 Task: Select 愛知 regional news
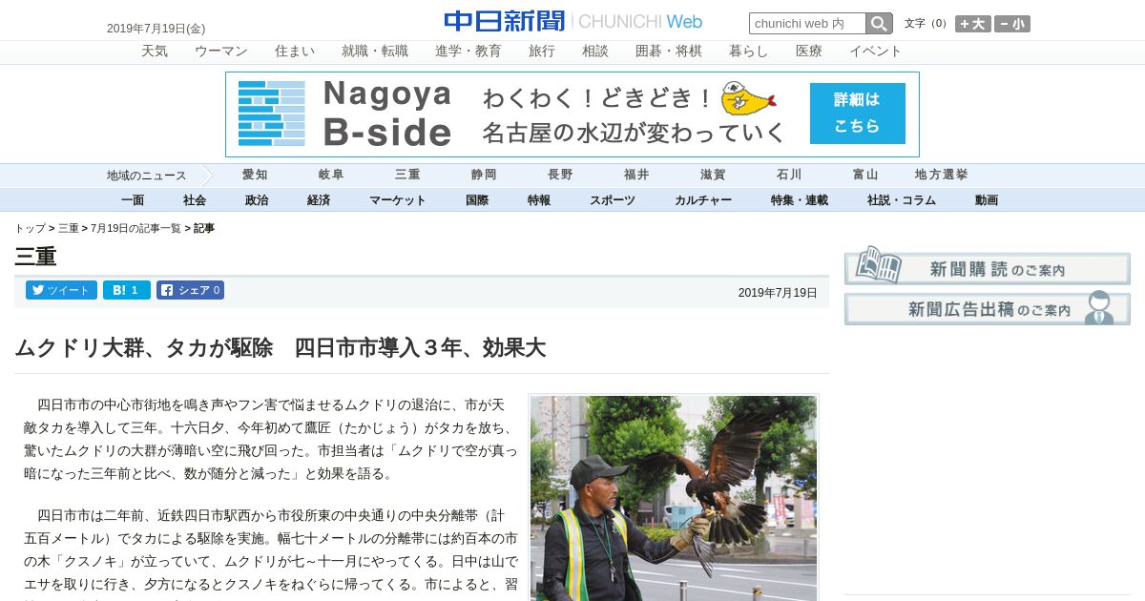(255, 175)
